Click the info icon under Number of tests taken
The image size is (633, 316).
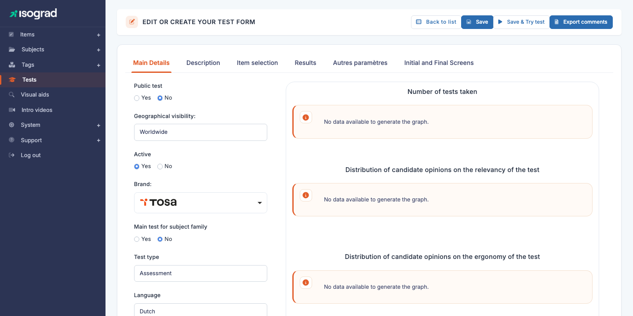(x=306, y=117)
